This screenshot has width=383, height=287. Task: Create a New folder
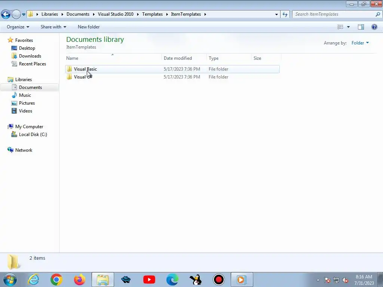click(89, 27)
